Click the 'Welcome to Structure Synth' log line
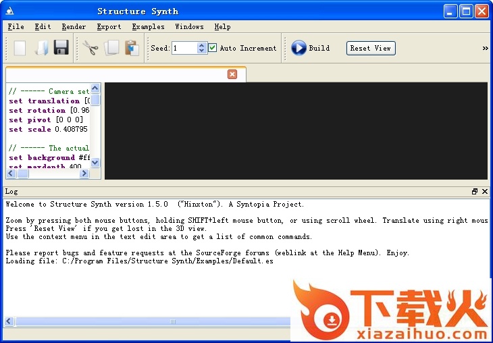This screenshot has height=343, width=493. 155,205
